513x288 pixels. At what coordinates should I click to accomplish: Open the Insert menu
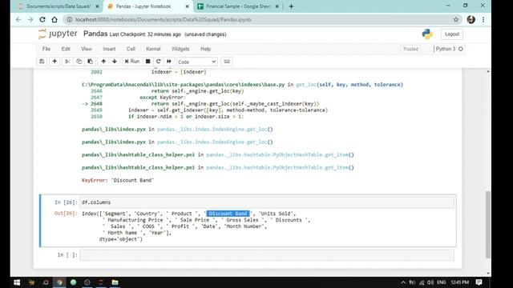click(109, 49)
